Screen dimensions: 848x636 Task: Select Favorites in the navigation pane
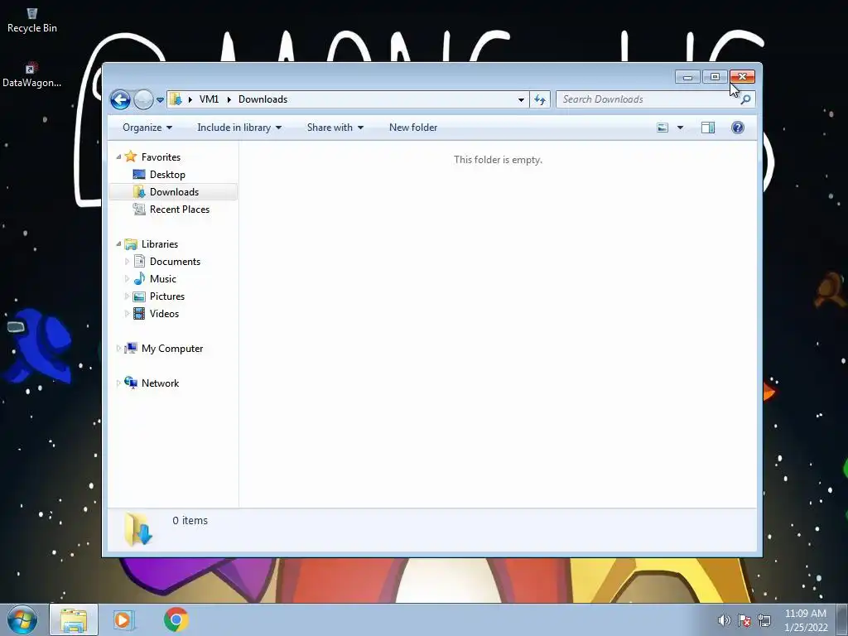161,157
